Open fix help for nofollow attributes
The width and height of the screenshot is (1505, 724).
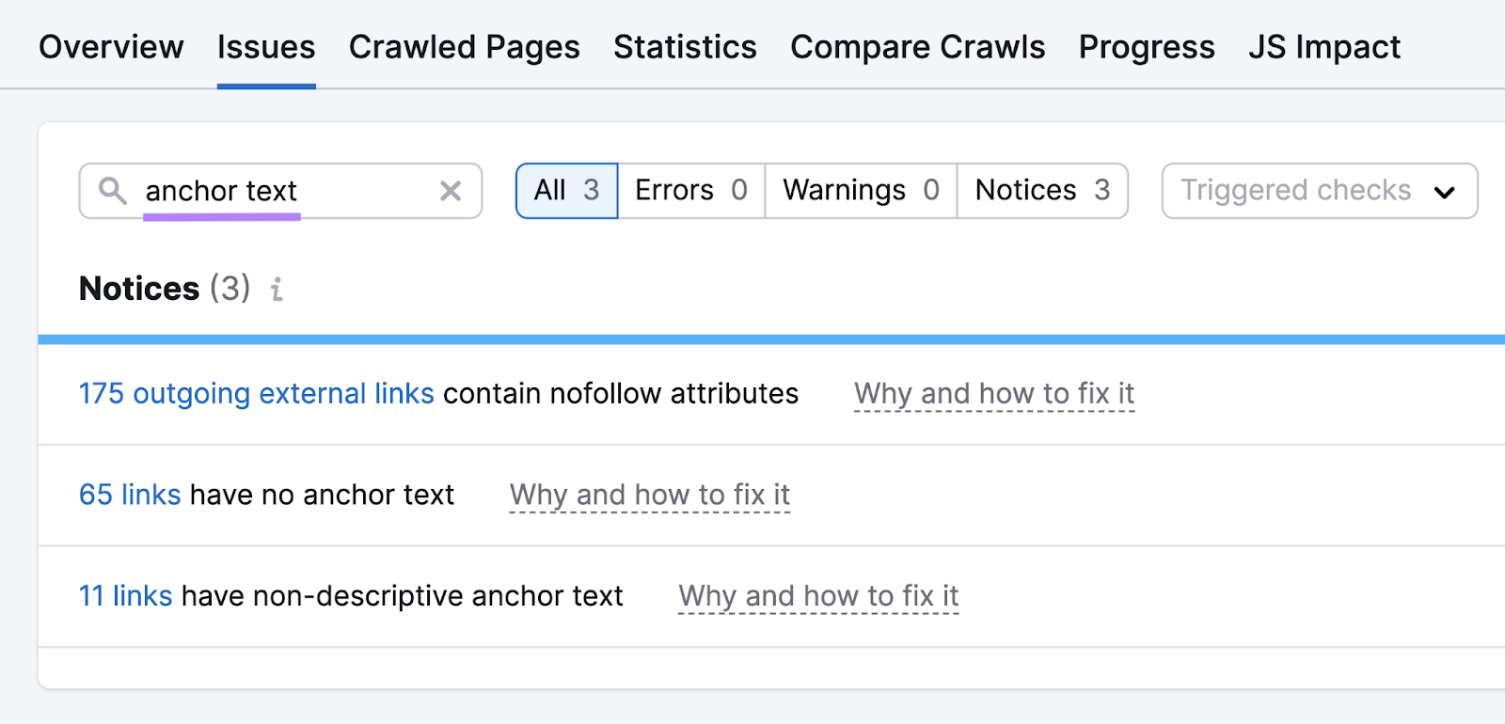994,393
